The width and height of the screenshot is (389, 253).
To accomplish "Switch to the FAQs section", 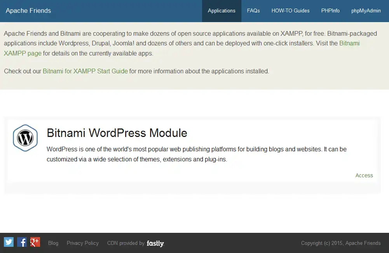I will (x=253, y=11).
